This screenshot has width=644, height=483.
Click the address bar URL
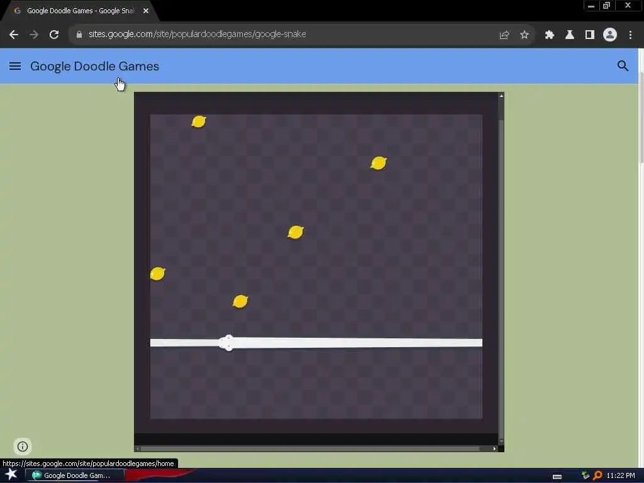click(x=197, y=34)
